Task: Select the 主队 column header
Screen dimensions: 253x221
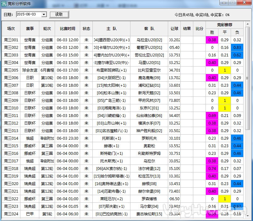Action: tap(111, 29)
